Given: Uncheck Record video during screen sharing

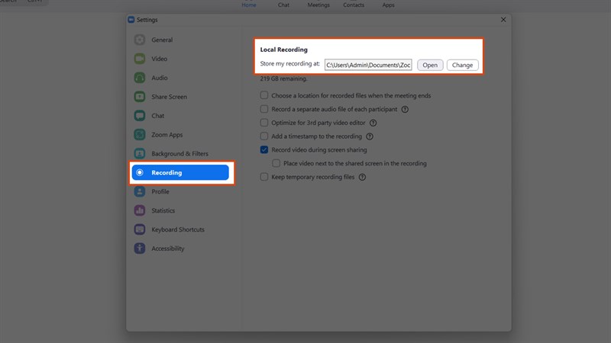Looking at the screenshot, I should point(264,150).
